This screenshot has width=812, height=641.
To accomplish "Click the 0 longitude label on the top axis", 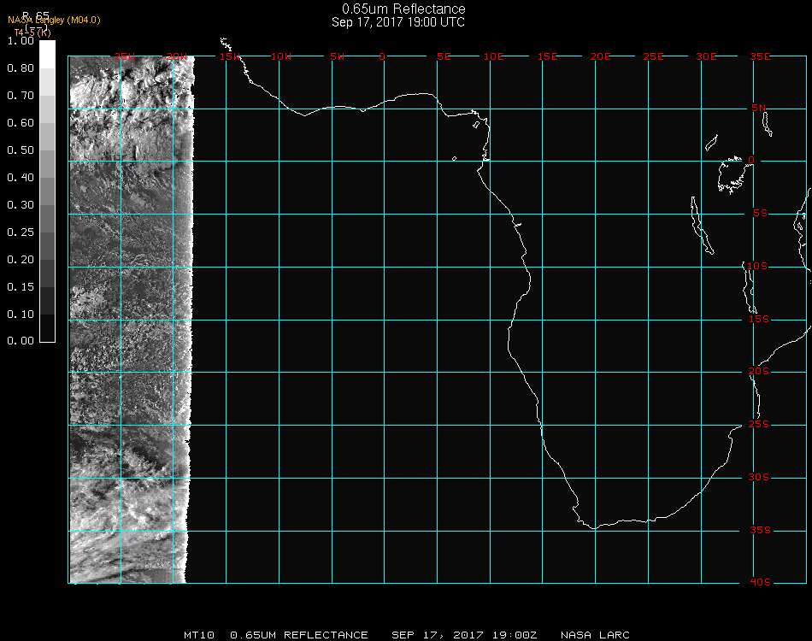I will pyautogui.click(x=382, y=56).
